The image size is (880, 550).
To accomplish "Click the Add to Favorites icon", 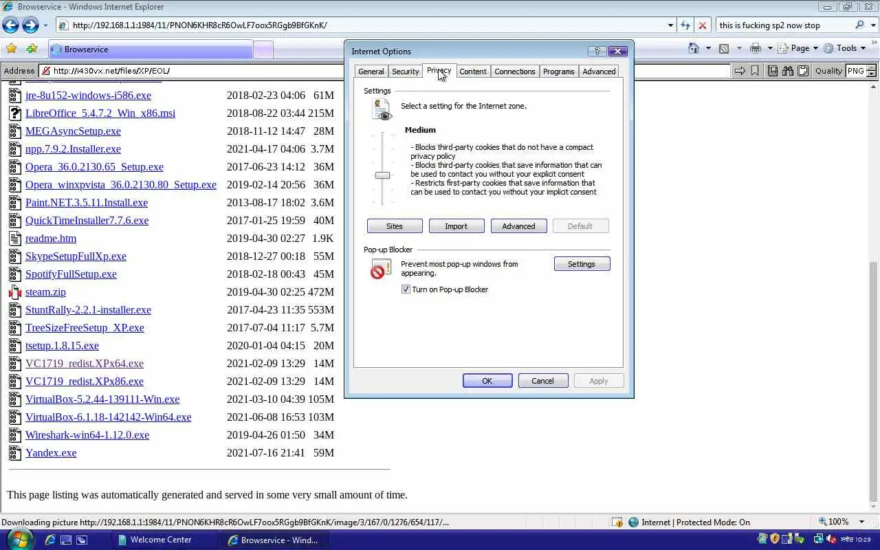I will coord(32,49).
